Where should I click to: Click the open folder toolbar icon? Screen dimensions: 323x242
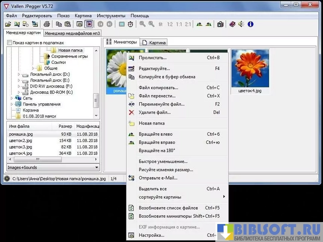coord(8,24)
